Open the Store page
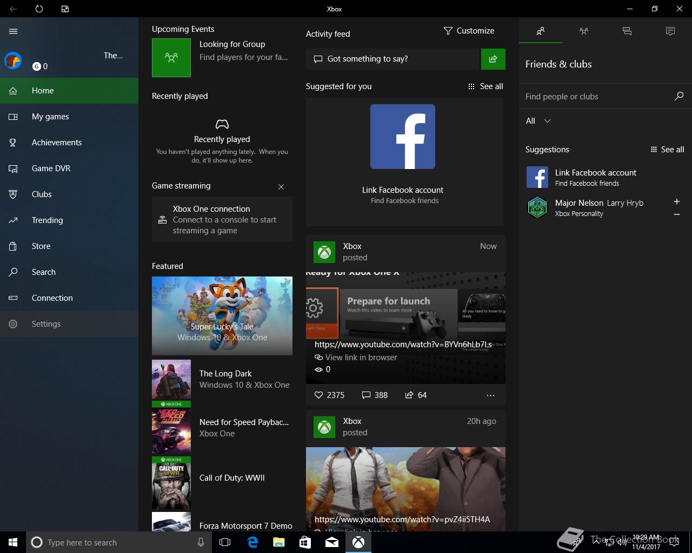The image size is (692, 553). coord(69,246)
